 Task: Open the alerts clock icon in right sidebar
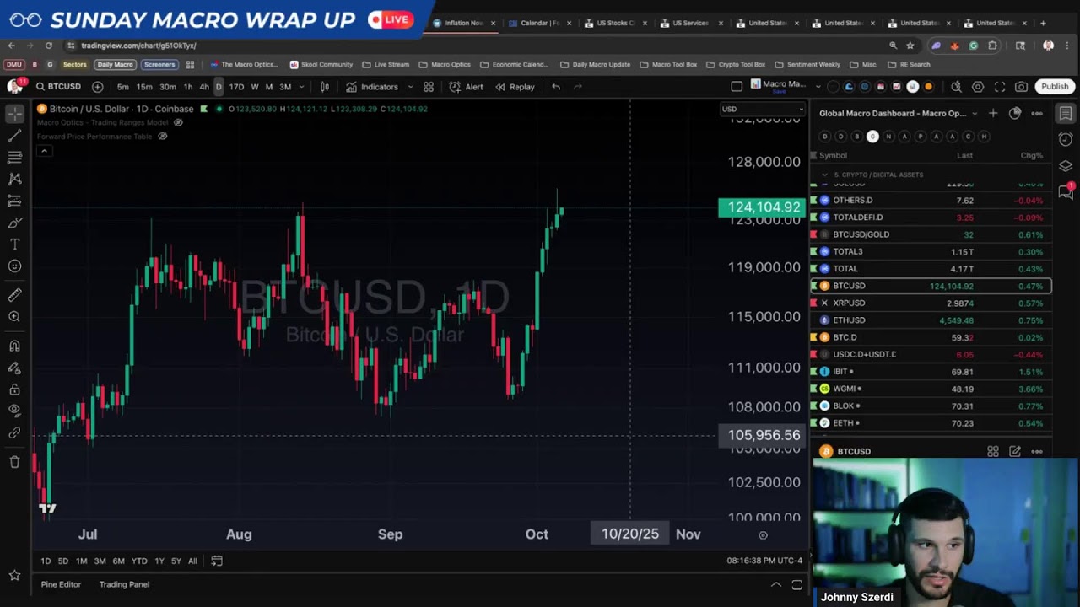click(1066, 139)
